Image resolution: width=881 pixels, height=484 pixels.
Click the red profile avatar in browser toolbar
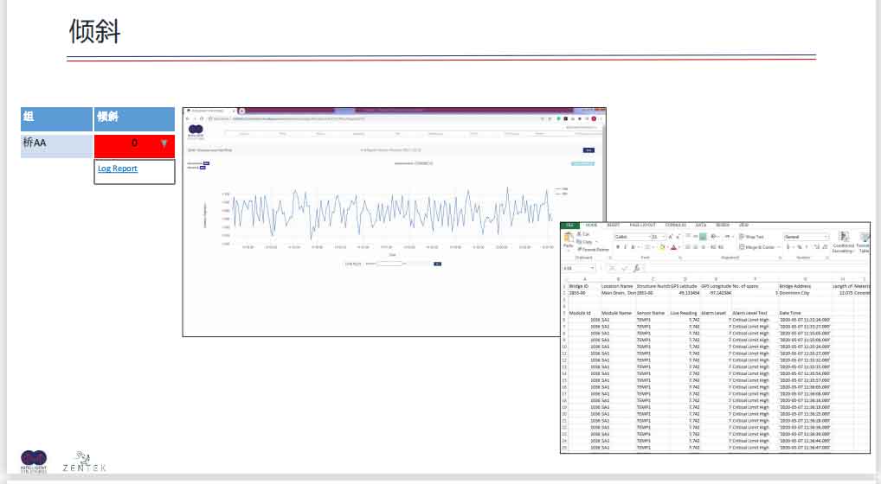(594, 118)
